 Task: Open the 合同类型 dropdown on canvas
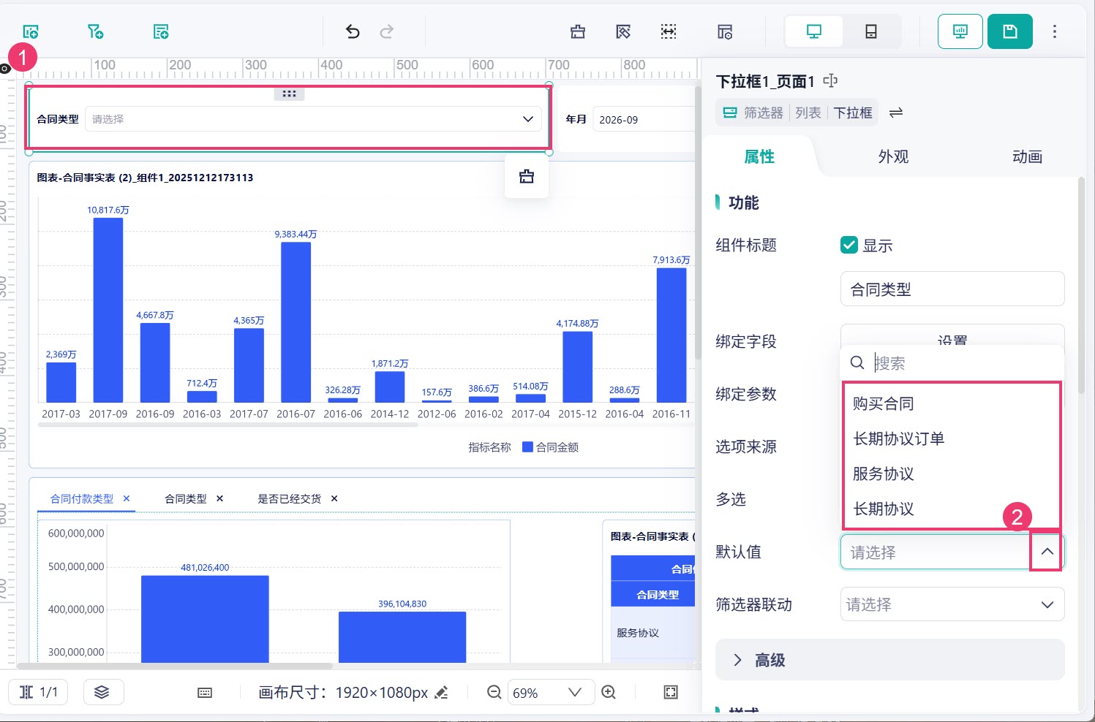pyautogui.click(x=313, y=119)
